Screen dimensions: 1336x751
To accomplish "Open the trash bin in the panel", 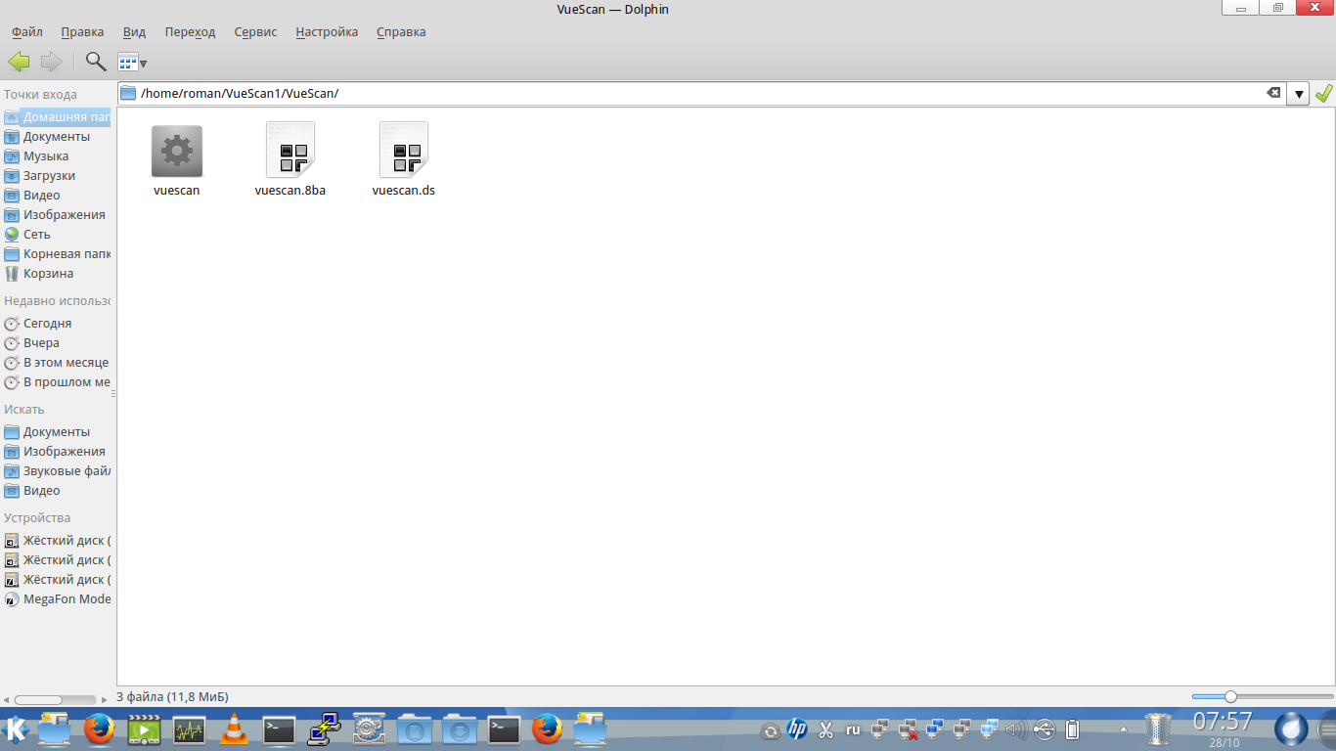I will [x=1158, y=729].
